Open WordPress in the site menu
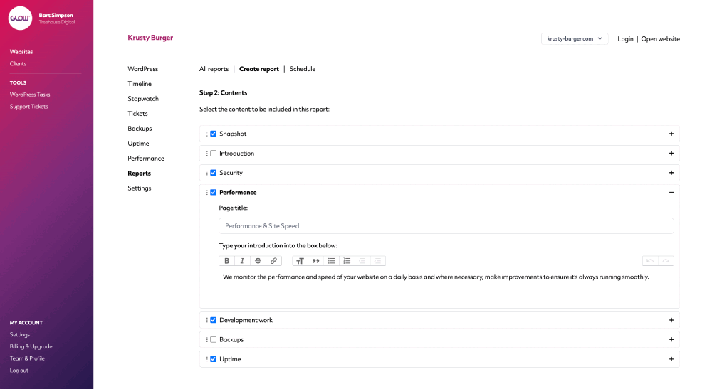Image resolution: width=712 pixels, height=389 pixels. click(142, 69)
